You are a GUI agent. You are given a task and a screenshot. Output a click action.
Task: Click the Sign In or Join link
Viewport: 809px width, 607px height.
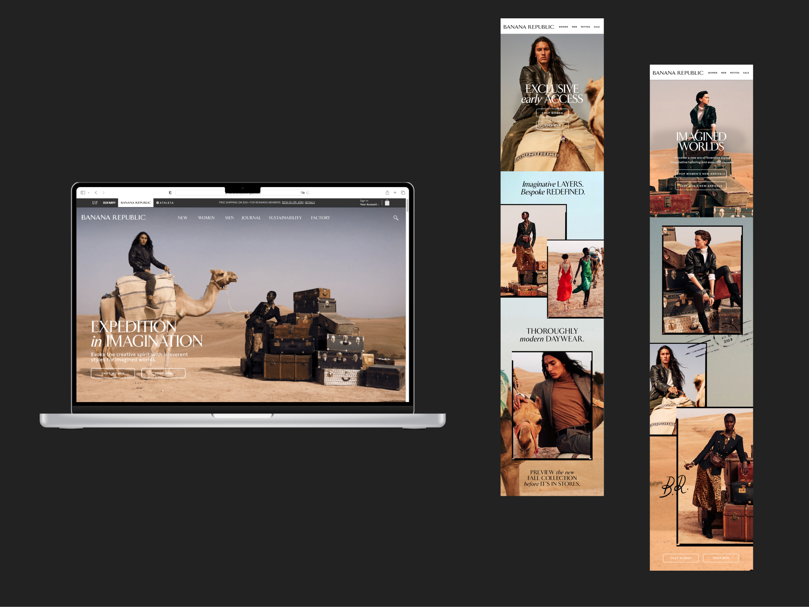coord(293,202)
